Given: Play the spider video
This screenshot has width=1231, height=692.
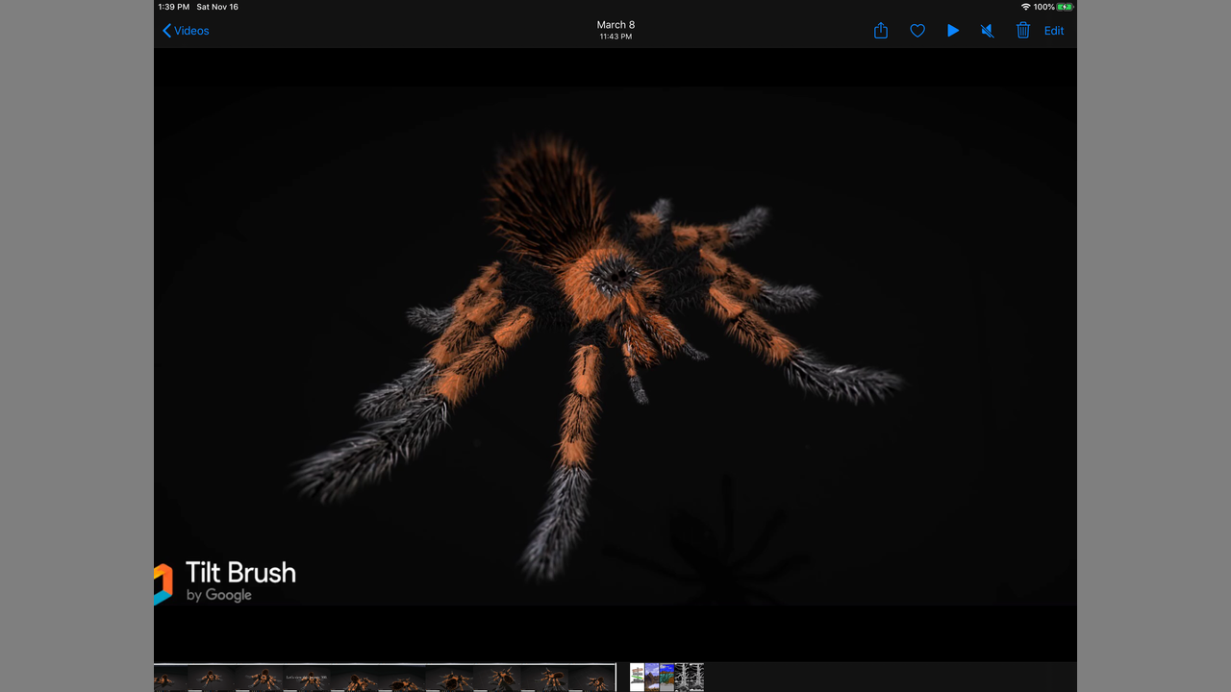Looking at the screenshot, I should pyautogui.click(x=952, y=31).
